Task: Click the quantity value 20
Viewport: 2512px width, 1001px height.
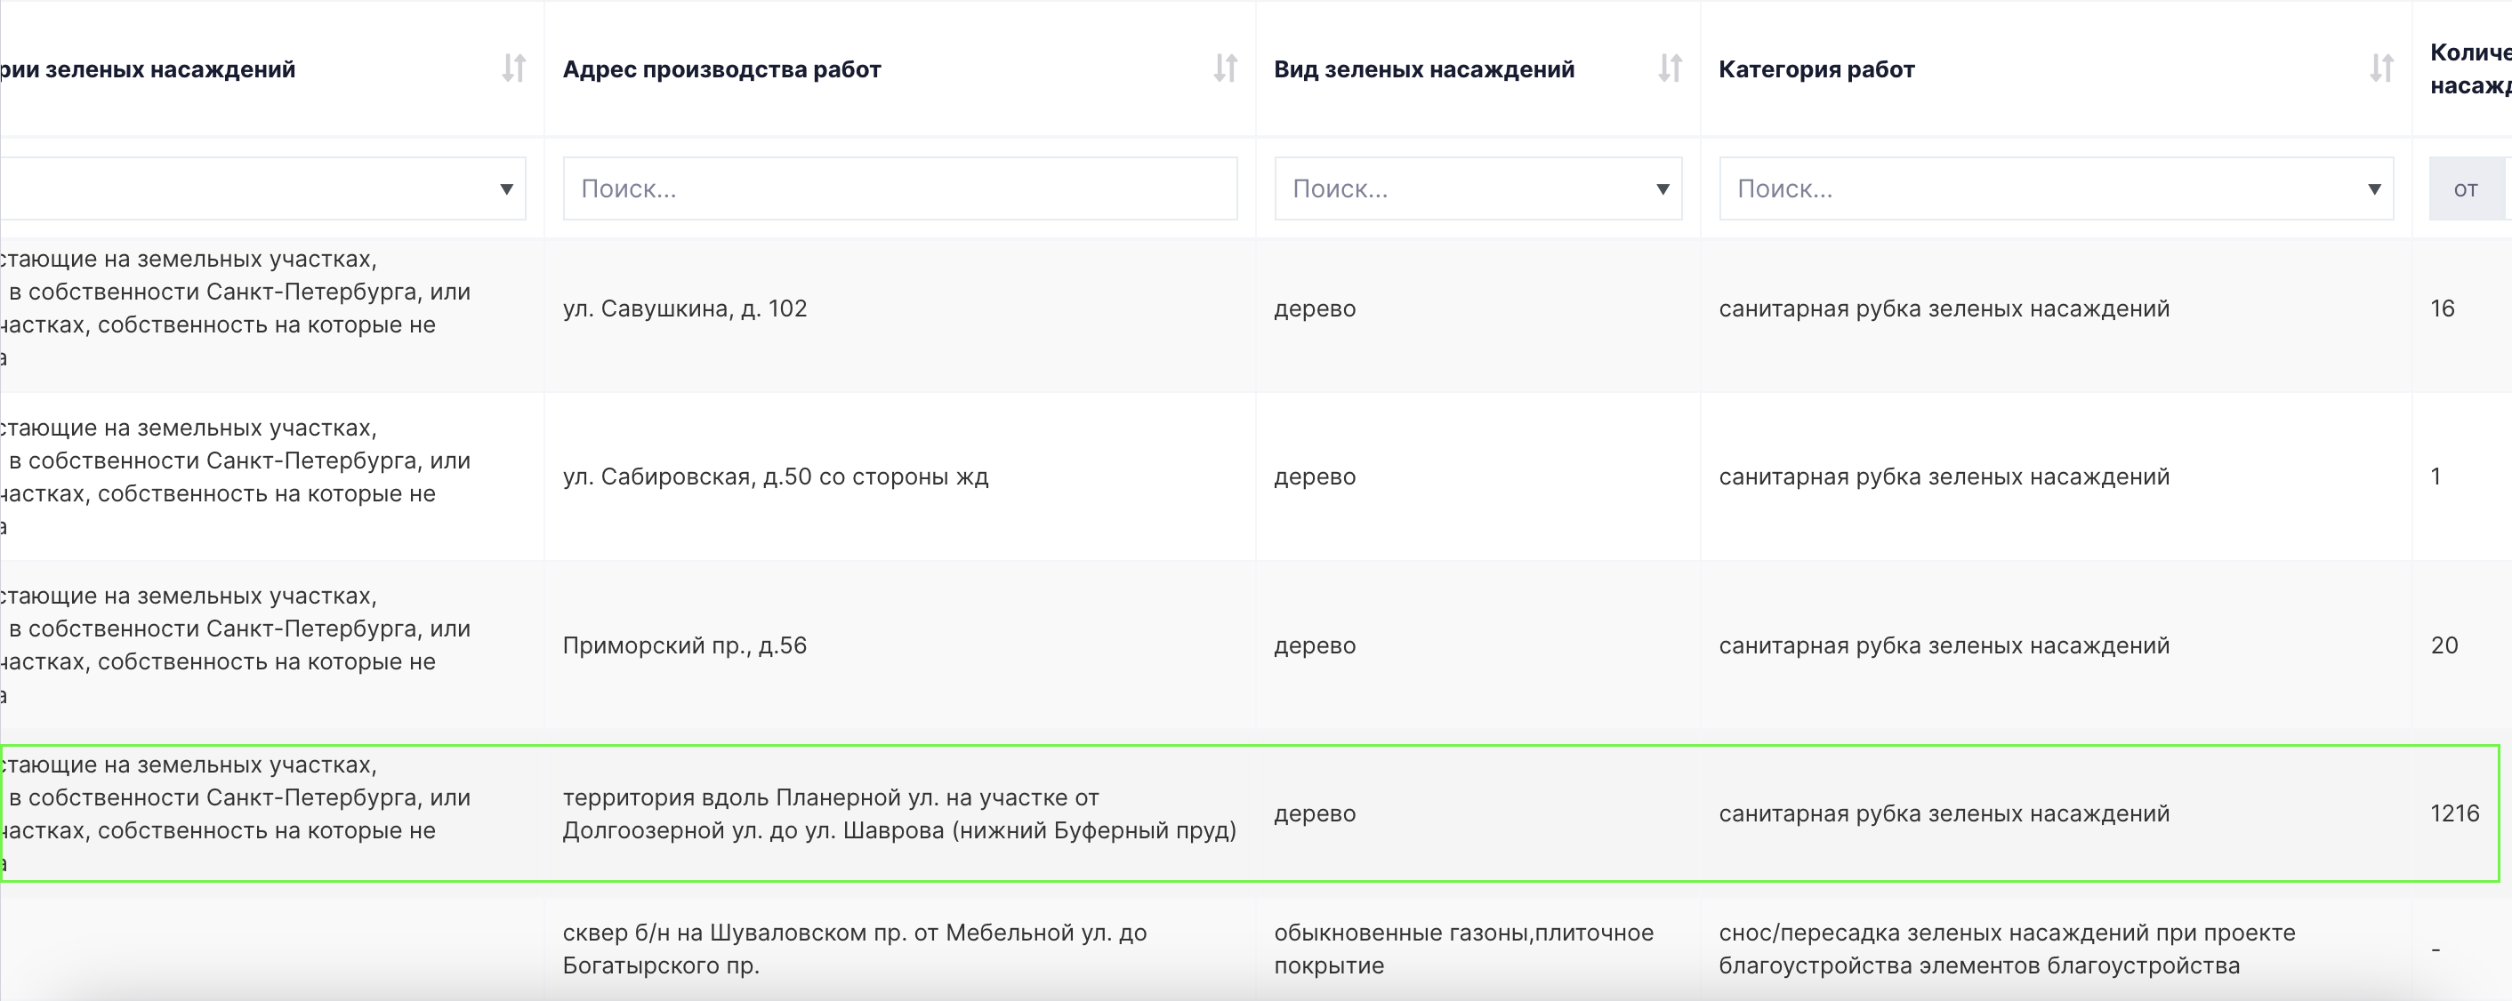Action: pyautogui.click(x=2444, y=645)
